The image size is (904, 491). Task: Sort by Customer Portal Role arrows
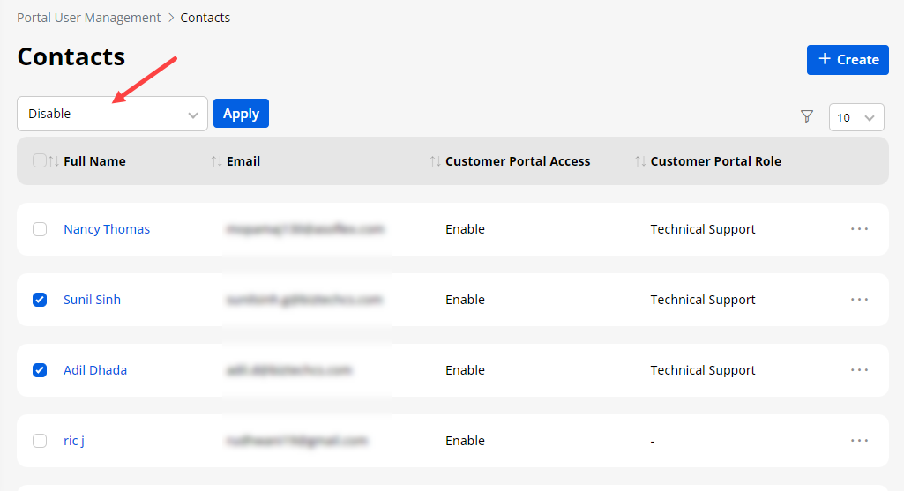[x=640, y=161]
